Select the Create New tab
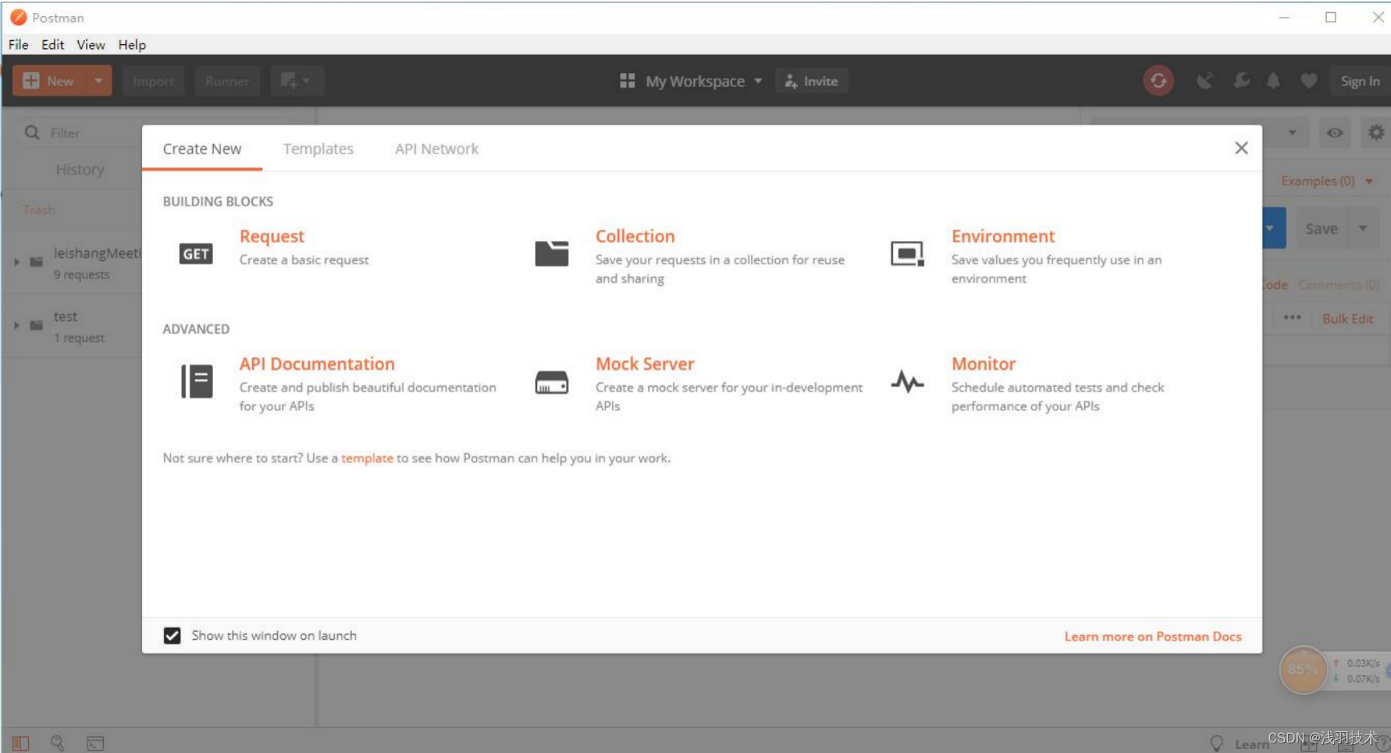The image size is (1391, 753). (x=202, y=149)
